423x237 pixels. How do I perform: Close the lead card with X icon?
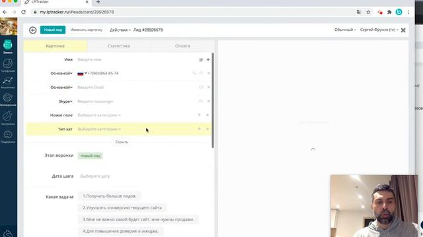pyautogui.click(x=403, y=30)
